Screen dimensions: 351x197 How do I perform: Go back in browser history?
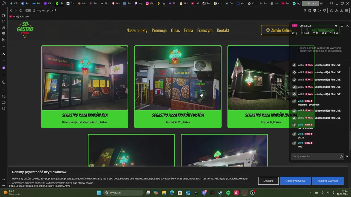point(11,10)
